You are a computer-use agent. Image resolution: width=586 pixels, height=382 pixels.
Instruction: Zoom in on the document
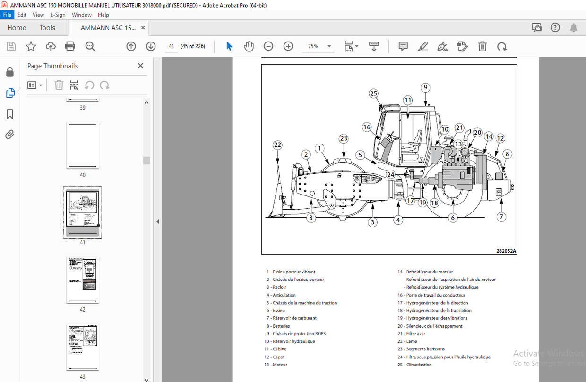click(288, 46)
